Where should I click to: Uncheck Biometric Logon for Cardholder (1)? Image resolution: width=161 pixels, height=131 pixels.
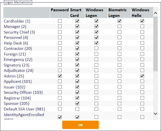pos(119,21)
